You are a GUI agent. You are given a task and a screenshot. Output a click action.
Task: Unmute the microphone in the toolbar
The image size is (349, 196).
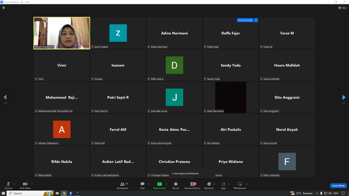pos(8,185)
